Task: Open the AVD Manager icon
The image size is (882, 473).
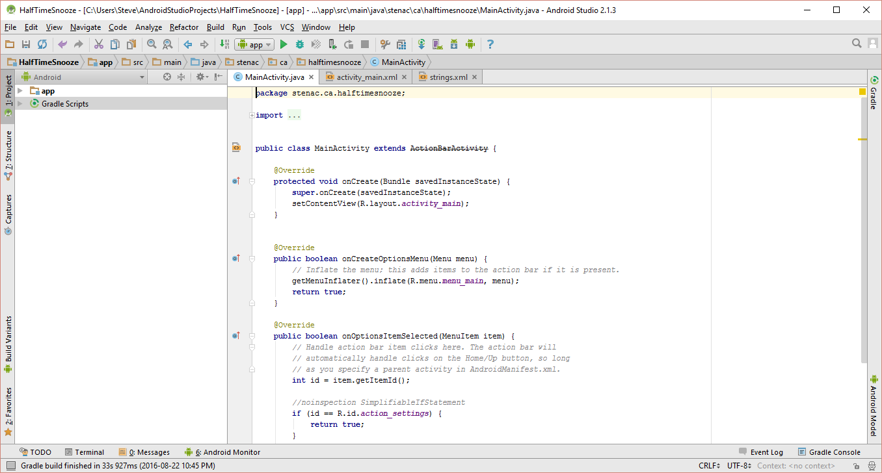Action: click(438, 44)
